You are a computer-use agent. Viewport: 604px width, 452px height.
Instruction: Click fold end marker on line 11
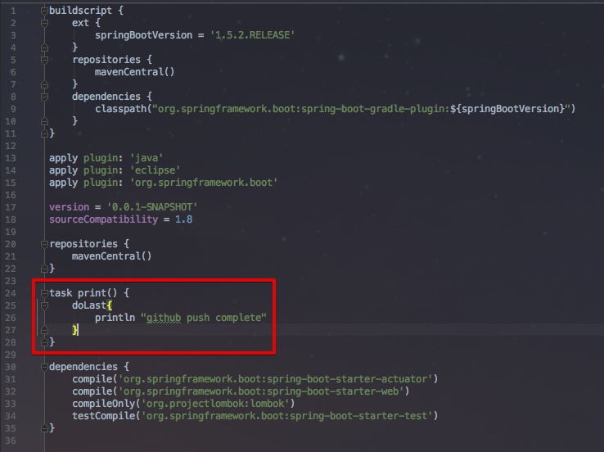point(44,133)
